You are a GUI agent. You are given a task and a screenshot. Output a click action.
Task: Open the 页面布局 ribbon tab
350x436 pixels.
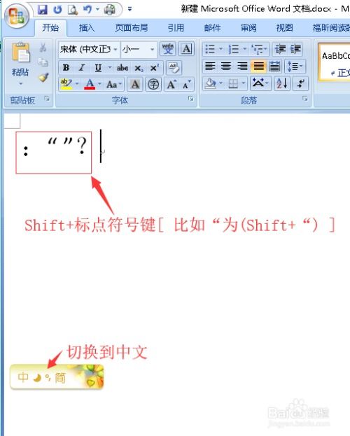point(132,28)
